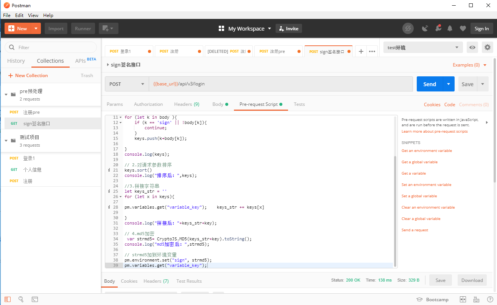
Task: Open keyboard shortcuts icon in status bar
Action: (476, 299)
